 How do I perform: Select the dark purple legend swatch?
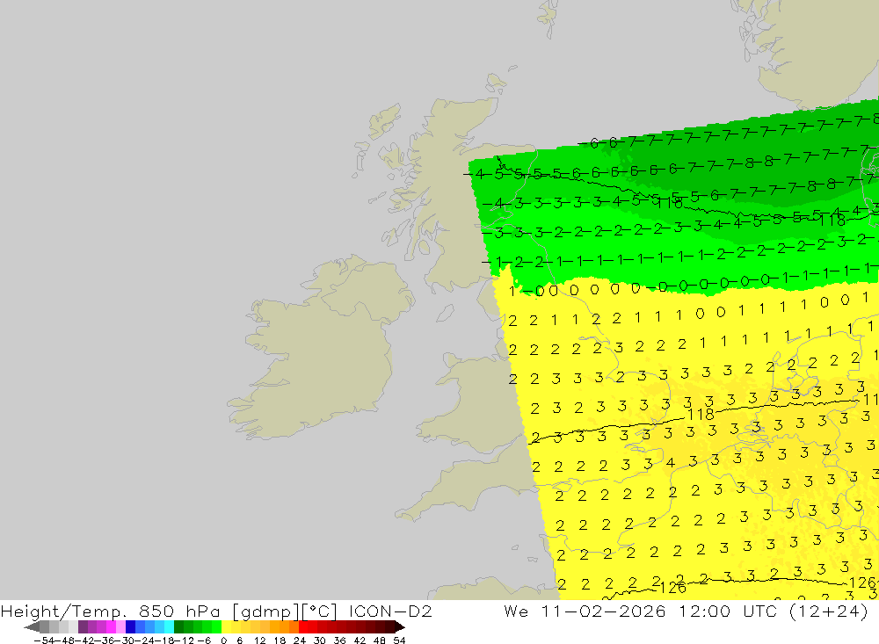click(x=83, y=627)
